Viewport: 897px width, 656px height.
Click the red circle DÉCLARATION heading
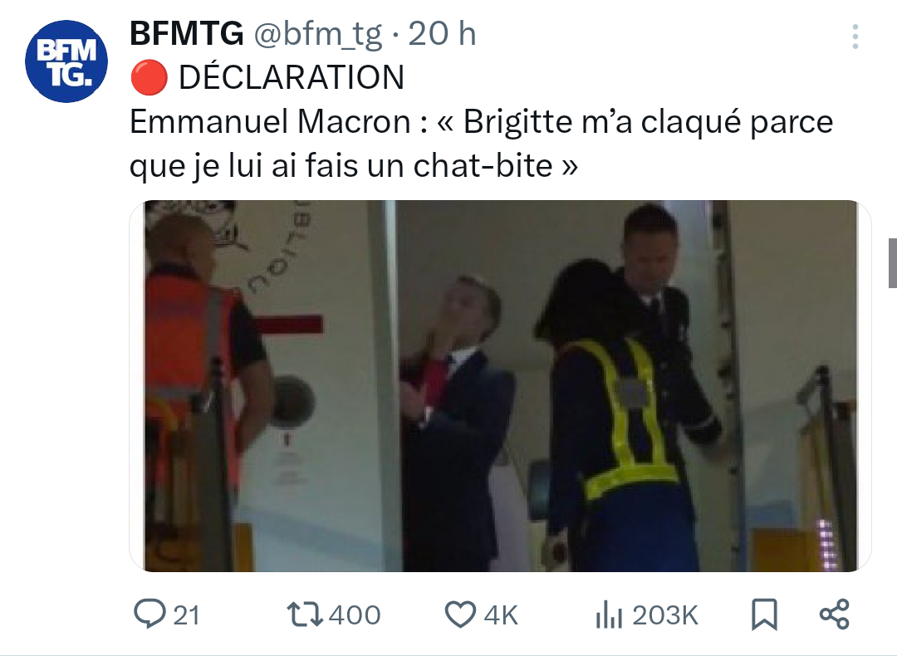tap(267, 77)
